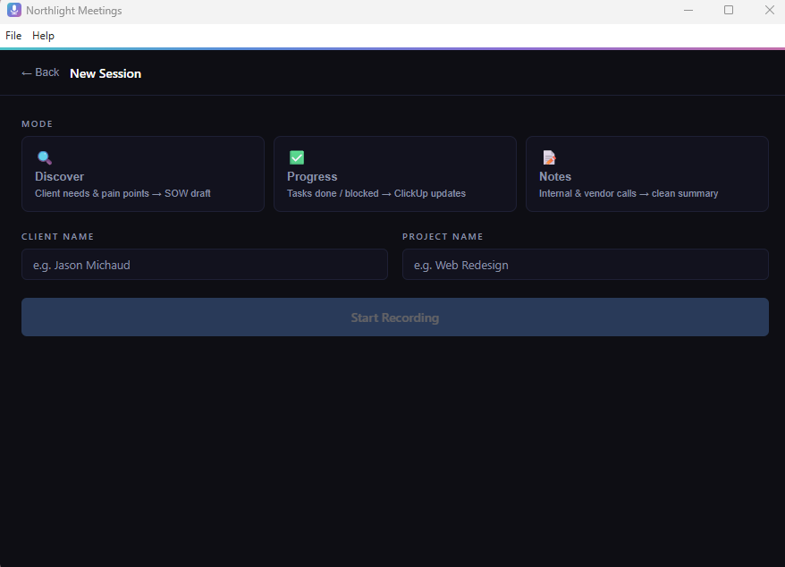The width and height of the screenshot is (785, 567).
Task: Maximize the Northlight Meetings window
Action: (x=729, y=10)
